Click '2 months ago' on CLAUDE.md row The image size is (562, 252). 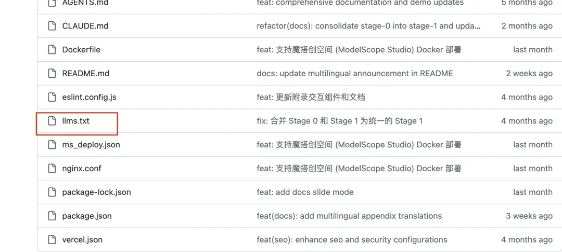pos(527,26)
